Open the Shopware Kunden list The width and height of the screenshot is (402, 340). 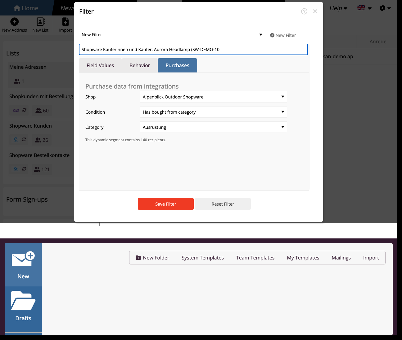[30, 126]
